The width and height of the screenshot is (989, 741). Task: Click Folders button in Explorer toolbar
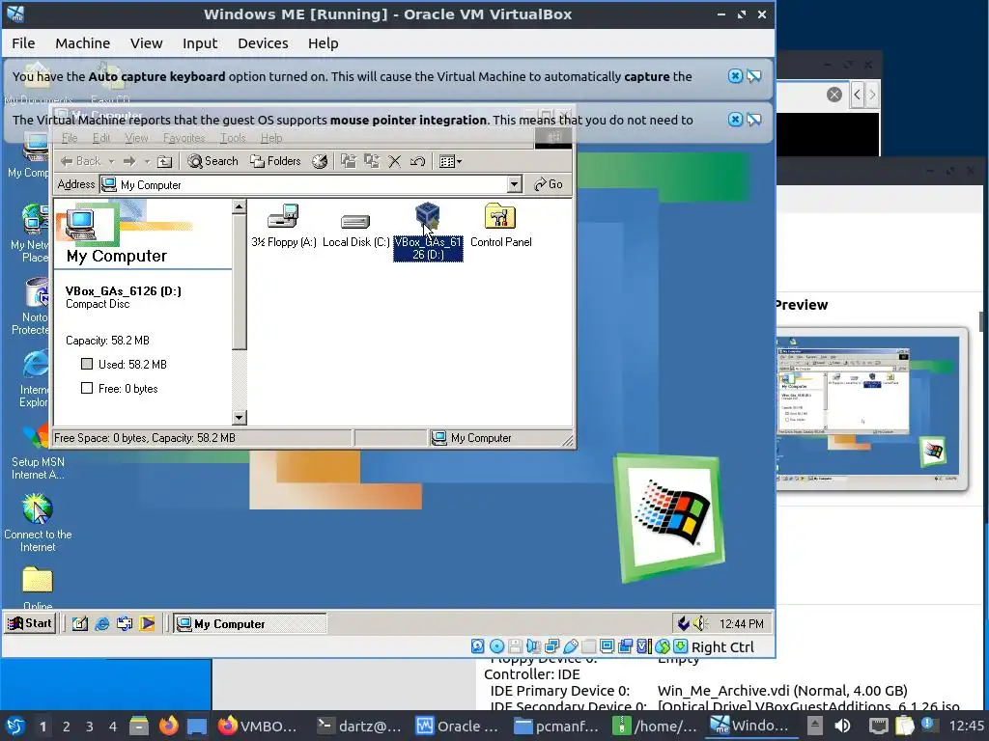click(x=275, y=161)
